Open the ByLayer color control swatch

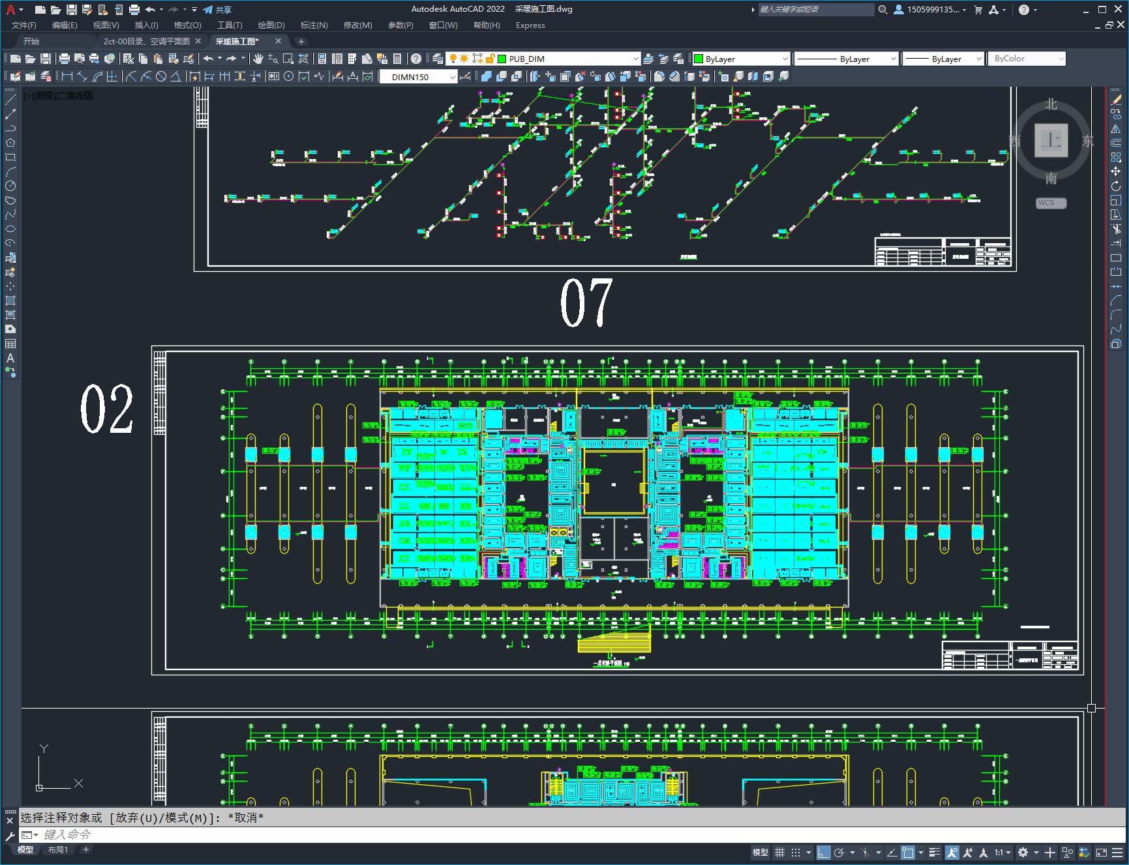741,59
